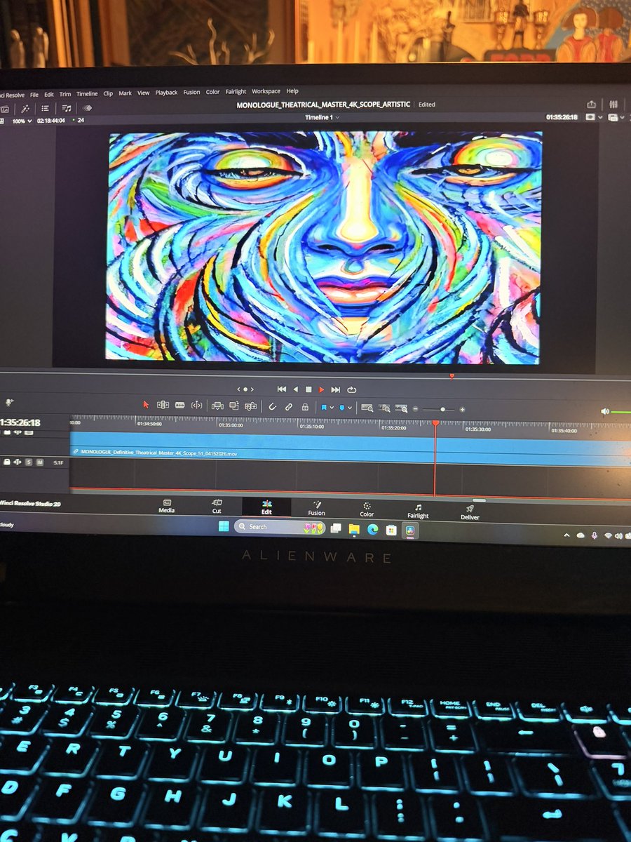Jump to last frame of timeline
The height and width of the screenshot is (842, 631).
coord(336,389)
